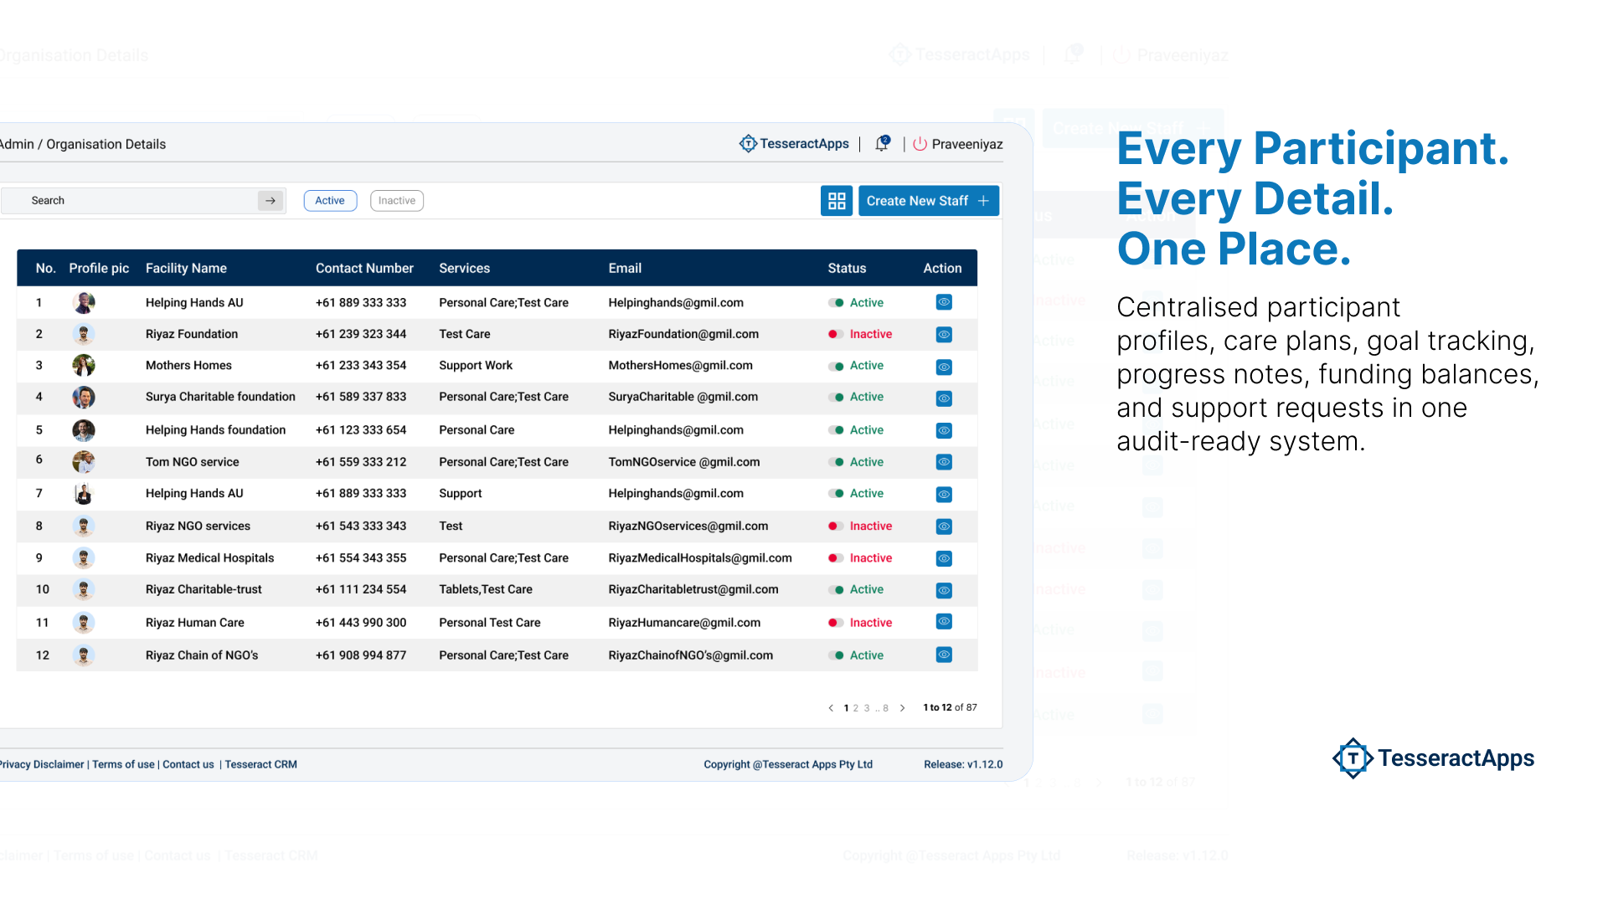Open Terms of use link

point(123,764)
